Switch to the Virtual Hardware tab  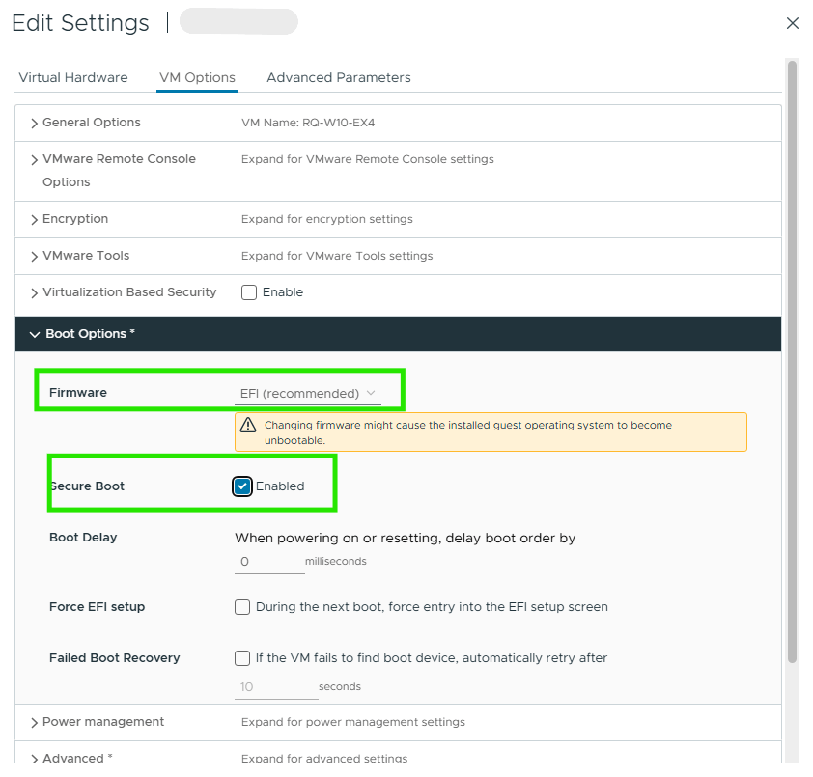(73, 77)
